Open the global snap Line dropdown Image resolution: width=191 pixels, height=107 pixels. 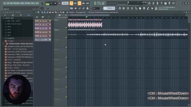point(96,8)
